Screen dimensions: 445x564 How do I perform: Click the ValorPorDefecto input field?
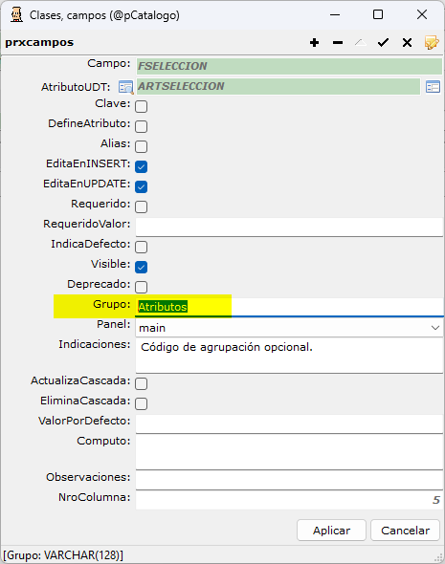point(289,423)
